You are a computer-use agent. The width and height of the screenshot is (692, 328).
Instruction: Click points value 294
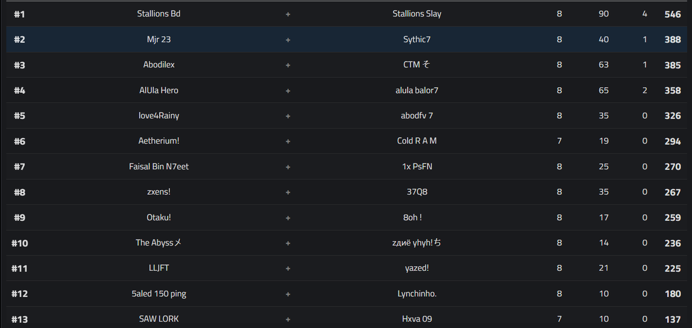[x=672, y=141]
